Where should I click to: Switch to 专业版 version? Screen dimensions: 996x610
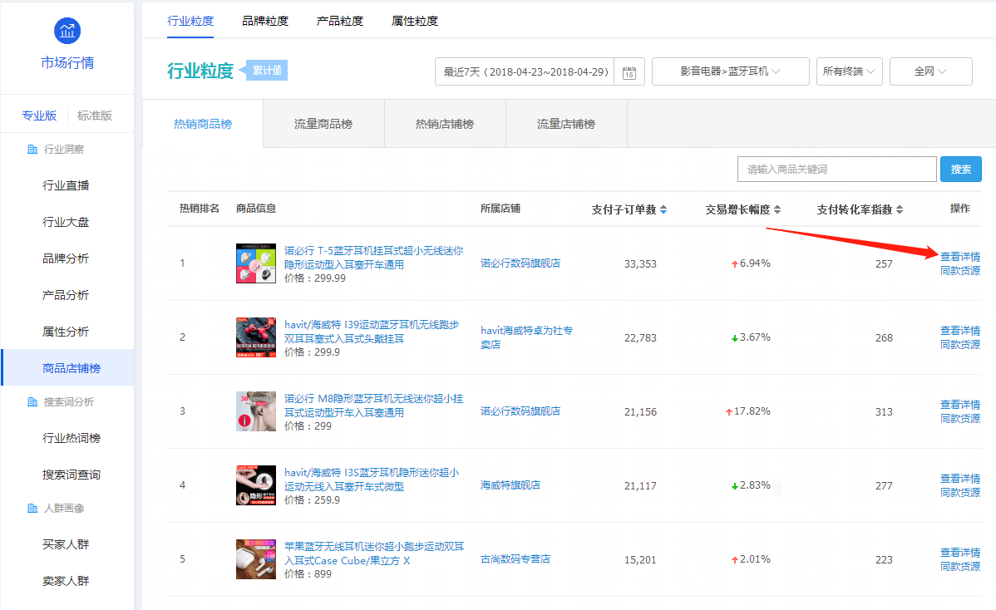[39, 116]
